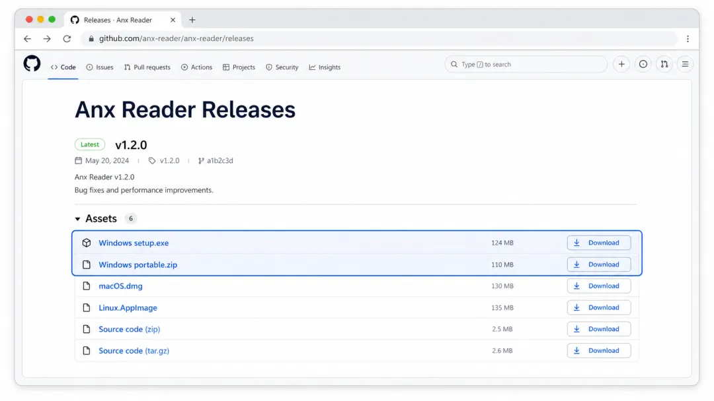Reload the page with the refresh icon
Screen dimensions: 714x401
point(67,39)
